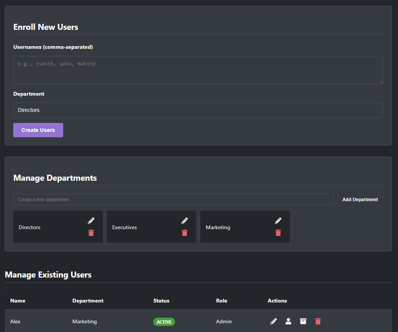Image resolution: width=398 pixels, height=332 pixels.
Task: Click the Actions column header
Action: 277,301
